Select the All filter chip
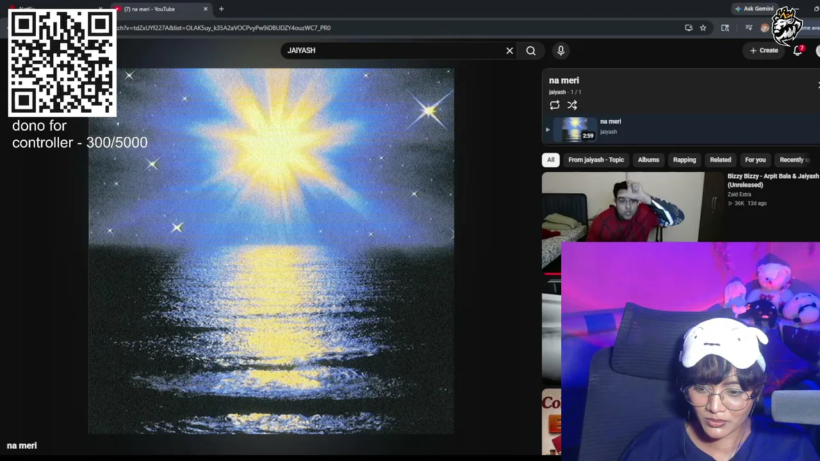Image resolution: width=820 pixels, height=461 pixels. pyautogui.click(x=551, y=160)
